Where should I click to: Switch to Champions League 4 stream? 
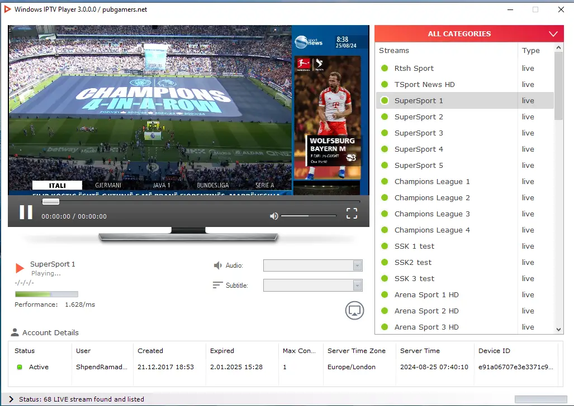[x=464, y=230]
